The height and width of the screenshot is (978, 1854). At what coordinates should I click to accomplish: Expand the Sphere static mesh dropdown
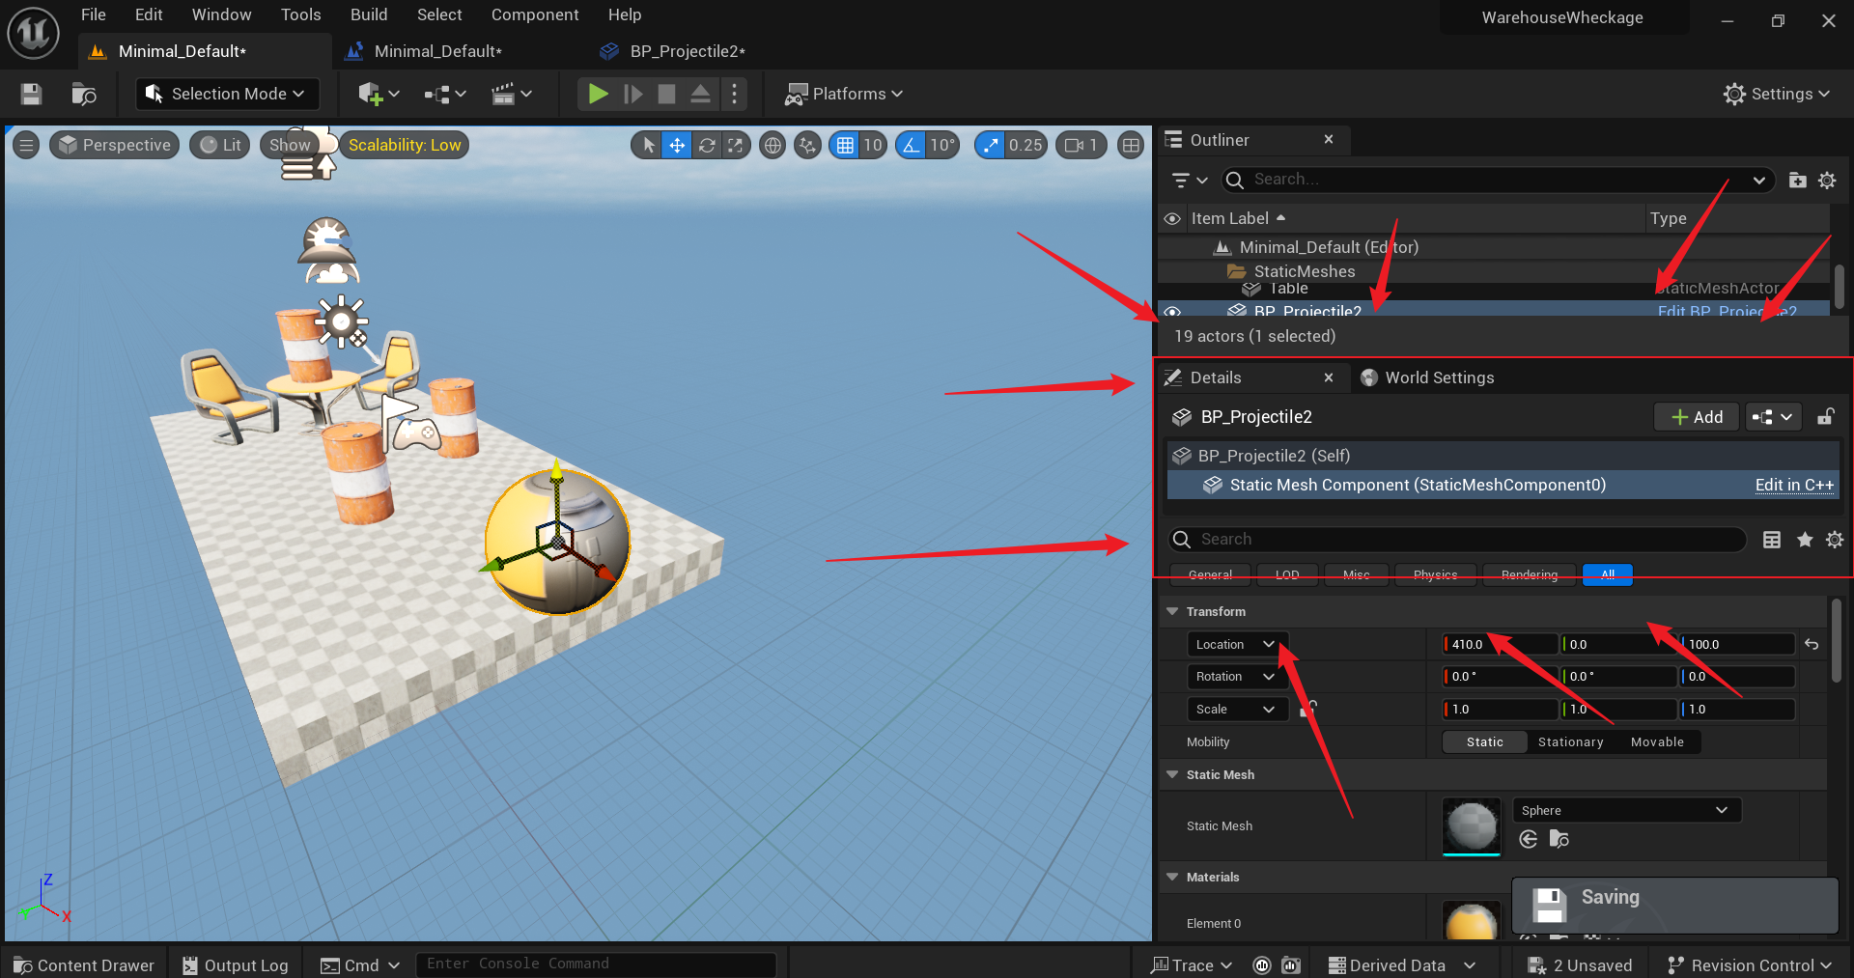[1627, 810]
